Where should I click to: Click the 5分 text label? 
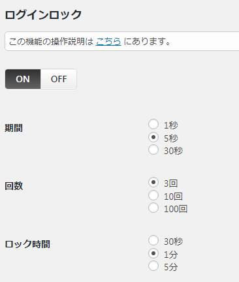coord(171,267)
